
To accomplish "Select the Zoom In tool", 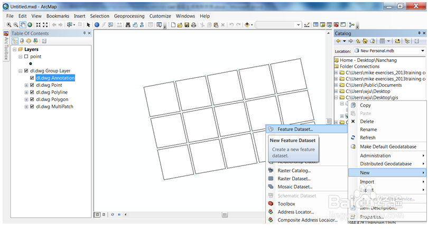I will [x=9, y=25].
